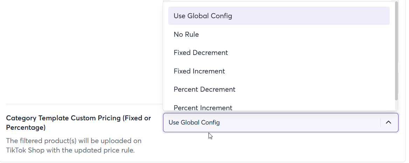Click the dropdown list scrollbar thumb
Image resolution: width=409 pixels, height=163 pixels.
click(396, 49)
